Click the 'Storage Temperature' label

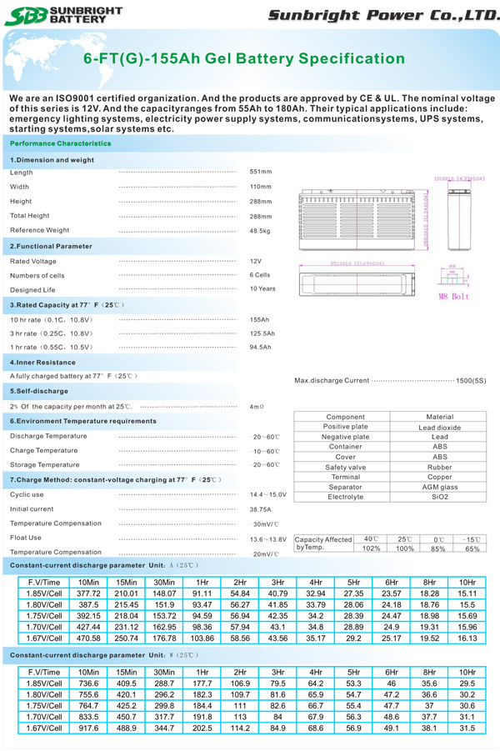coord(44,464)
